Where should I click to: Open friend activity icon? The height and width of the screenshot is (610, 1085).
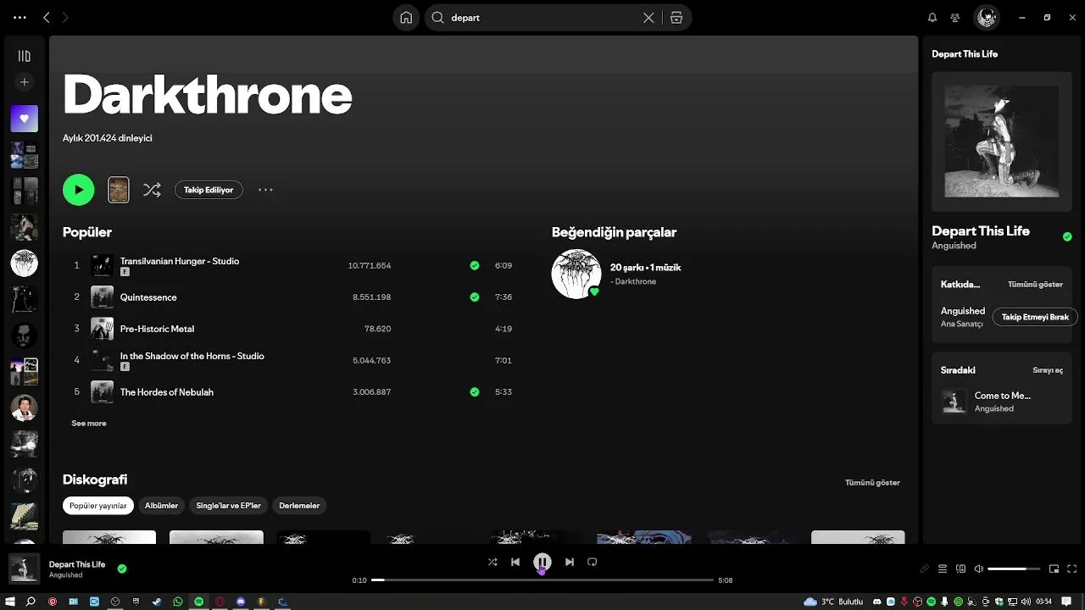coord(955,18)
